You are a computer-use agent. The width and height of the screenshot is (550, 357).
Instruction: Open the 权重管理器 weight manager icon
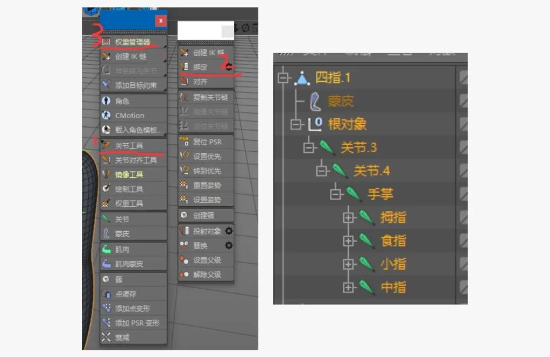coord(106,42)
